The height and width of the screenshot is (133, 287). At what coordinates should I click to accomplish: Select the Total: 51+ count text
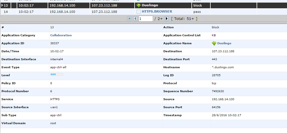coord(184,19)
